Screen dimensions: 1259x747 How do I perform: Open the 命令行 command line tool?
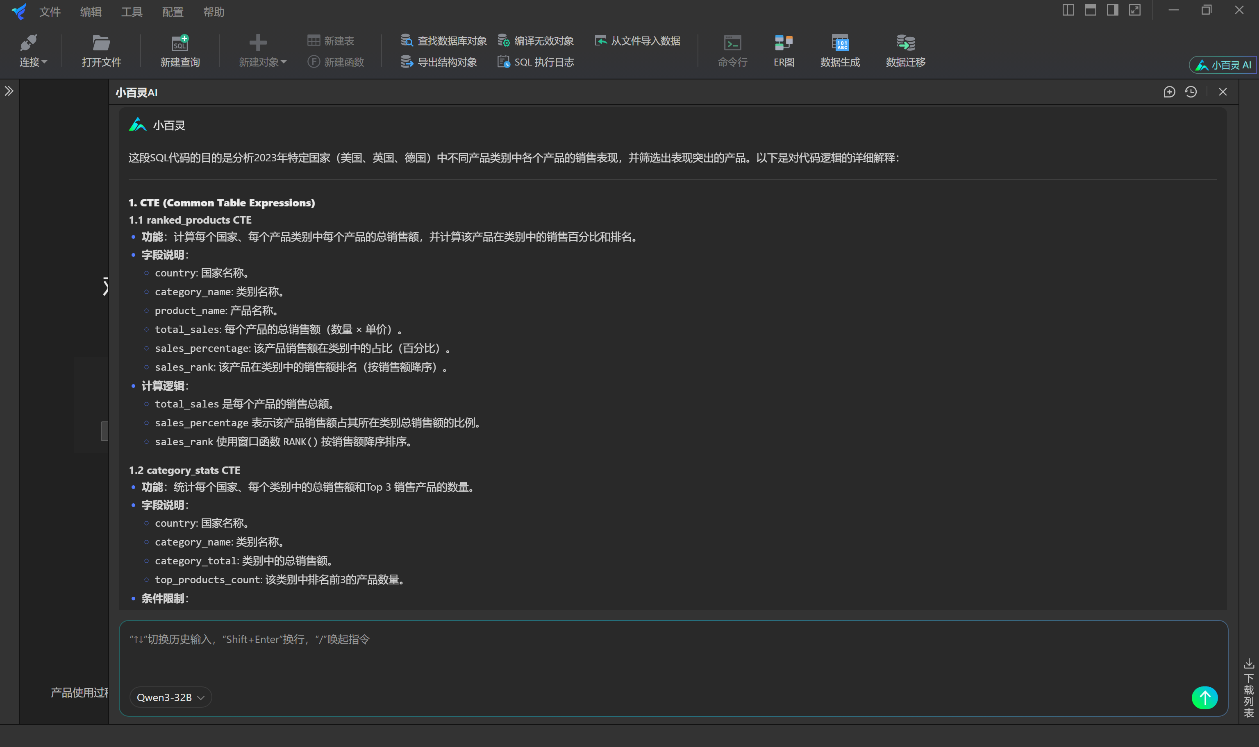pyautogui.click(x=731, y=50)
